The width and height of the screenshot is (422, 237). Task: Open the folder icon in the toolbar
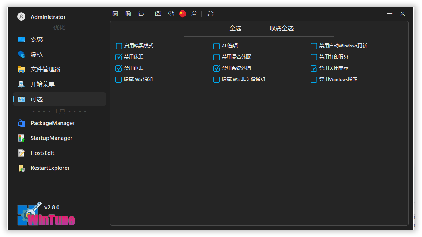(141, 14)
